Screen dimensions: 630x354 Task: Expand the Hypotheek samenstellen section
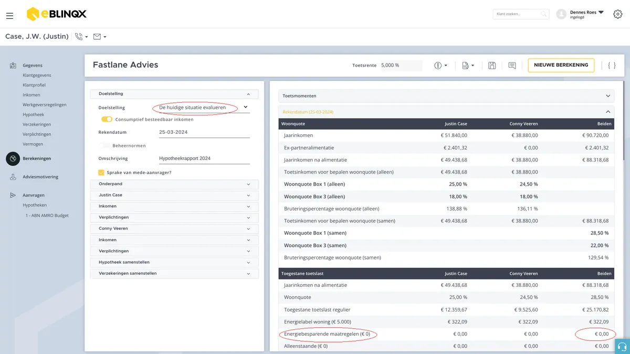click(174, 262)
